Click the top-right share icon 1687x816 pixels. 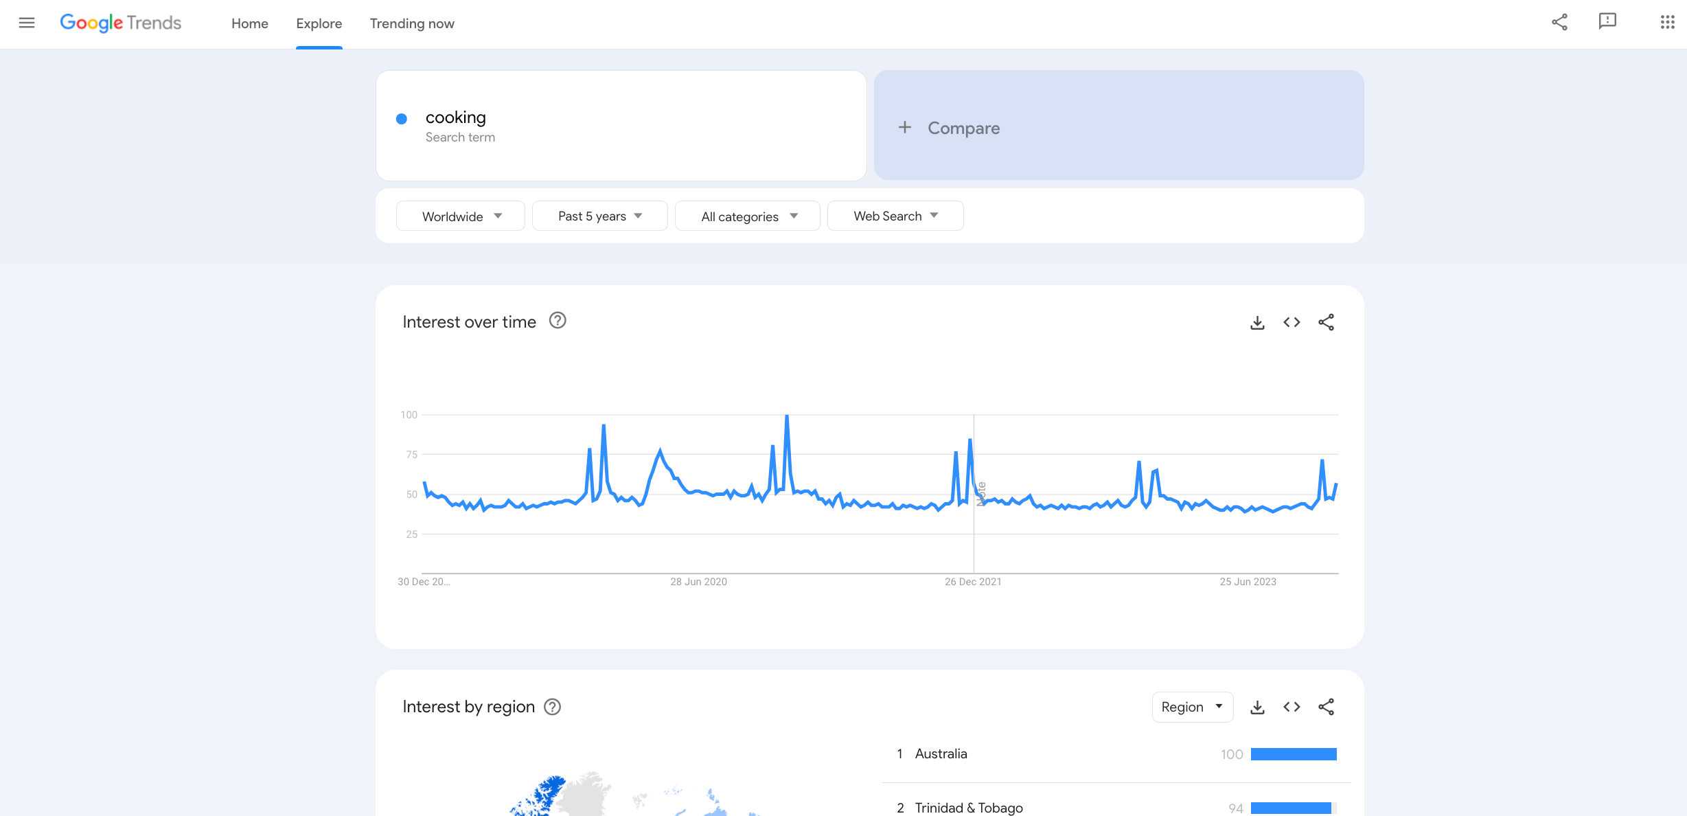(x=1559, y=23)
